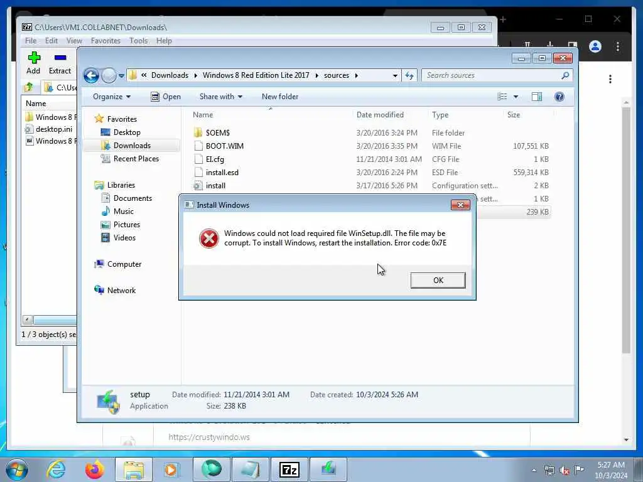Open Desktop in navigation pane
The image size is (643, 482).
(127, 132)
